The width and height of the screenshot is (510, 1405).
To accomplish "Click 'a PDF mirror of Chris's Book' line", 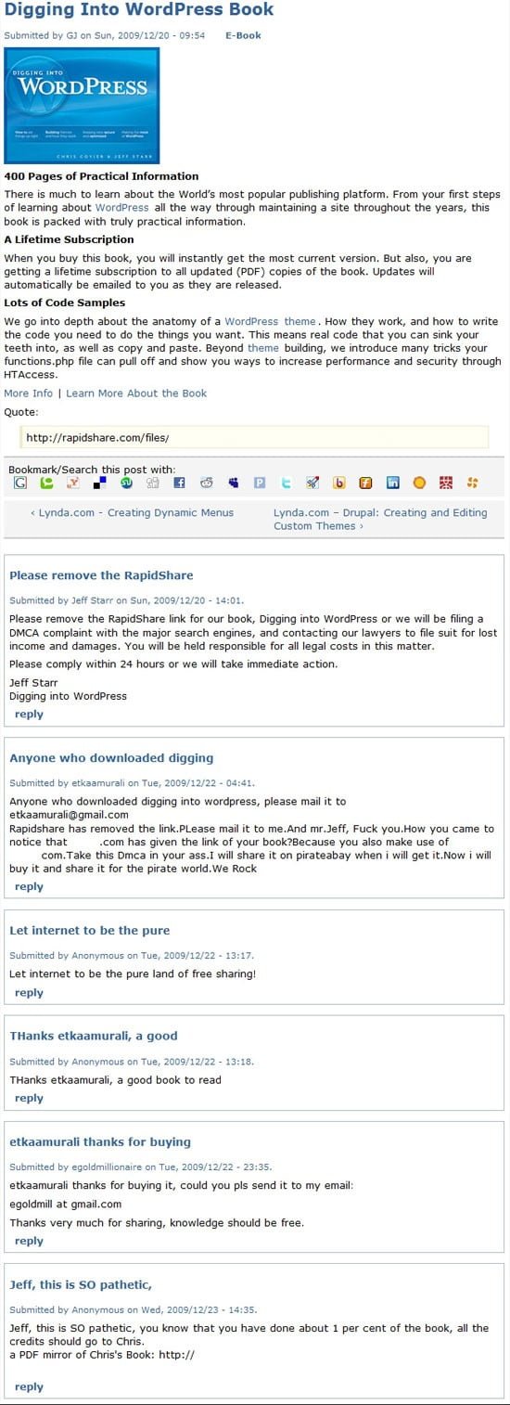I will click(102, 1355).
